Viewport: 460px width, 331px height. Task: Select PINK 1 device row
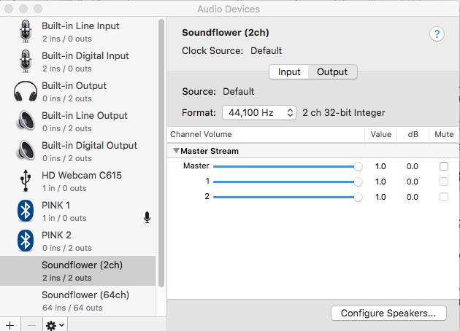click(77, 211)
